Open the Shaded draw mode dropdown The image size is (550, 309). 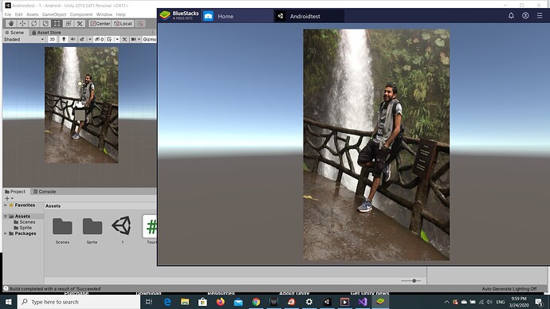[x=24, y=39]
